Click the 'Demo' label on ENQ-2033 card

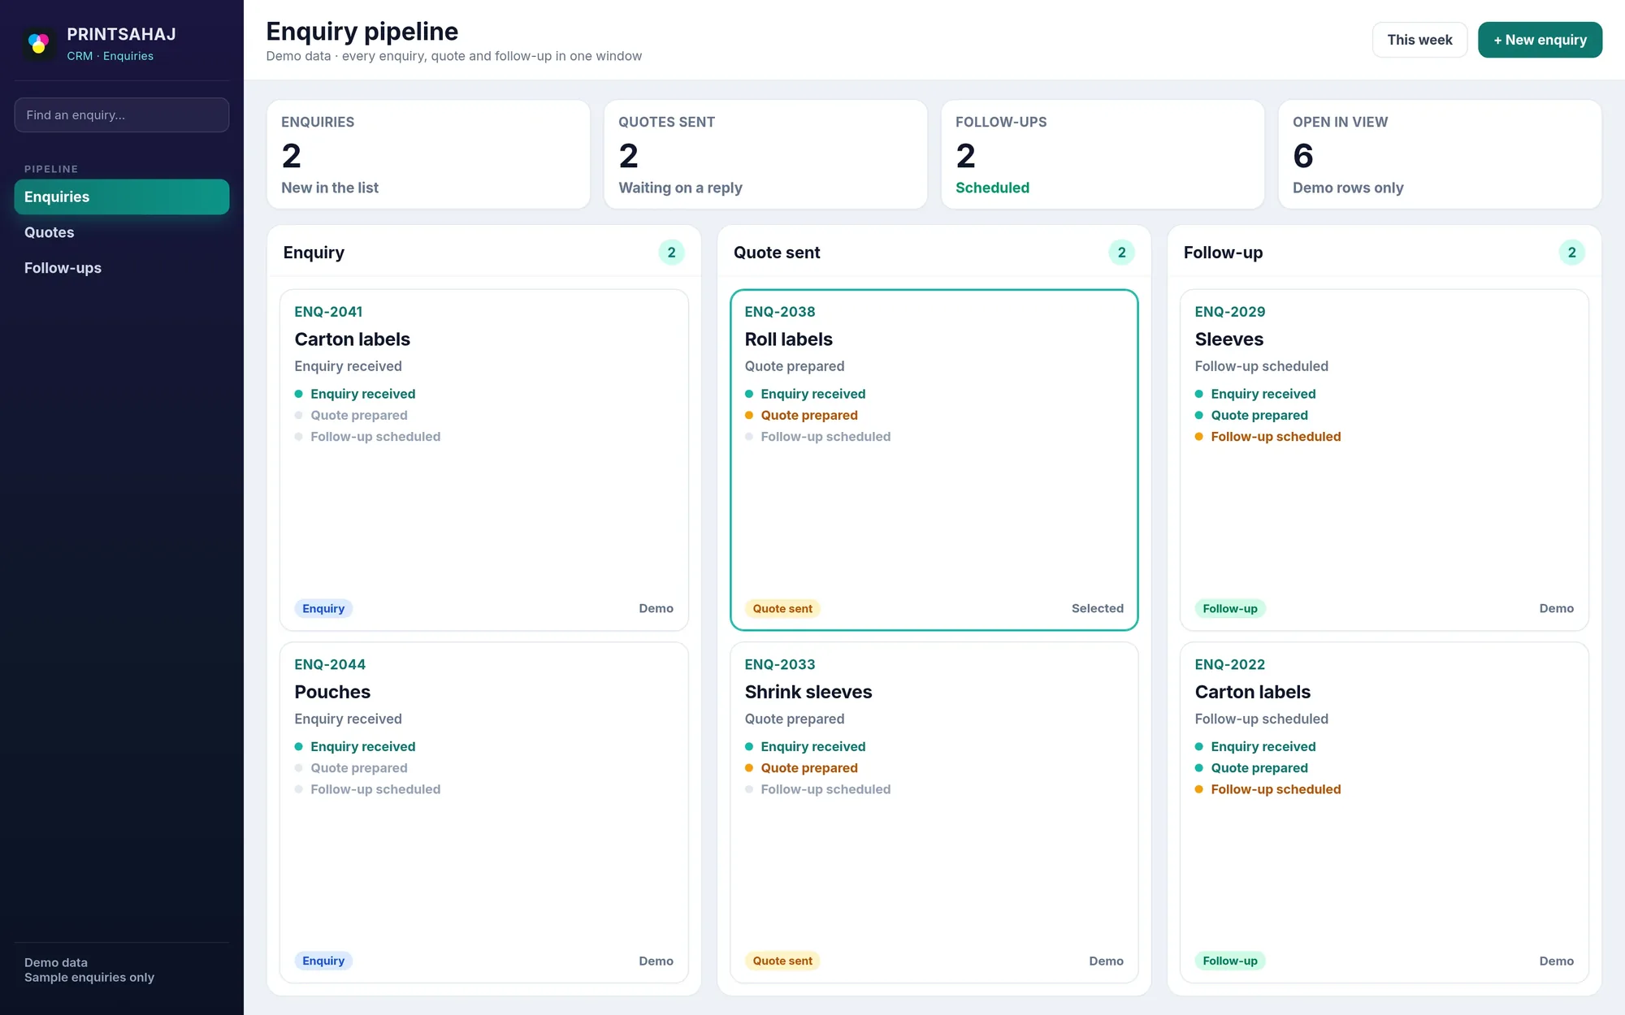(x=1106, y=961)
